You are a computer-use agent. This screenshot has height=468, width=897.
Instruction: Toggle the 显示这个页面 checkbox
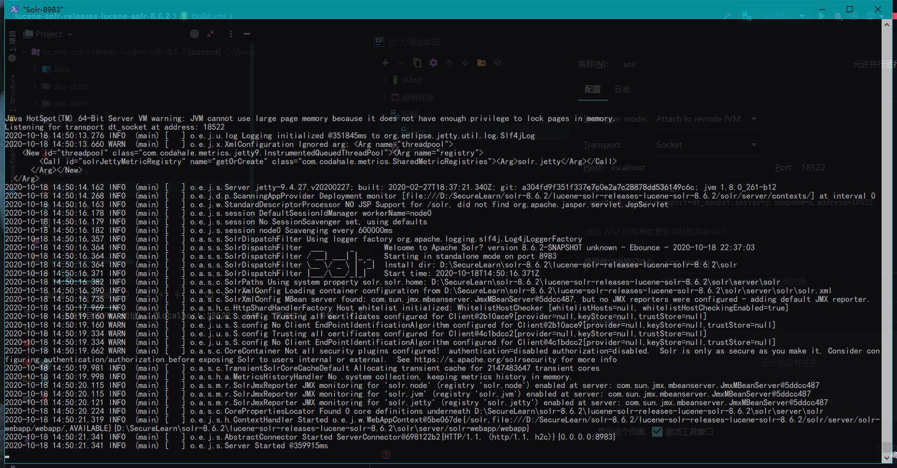590,432
